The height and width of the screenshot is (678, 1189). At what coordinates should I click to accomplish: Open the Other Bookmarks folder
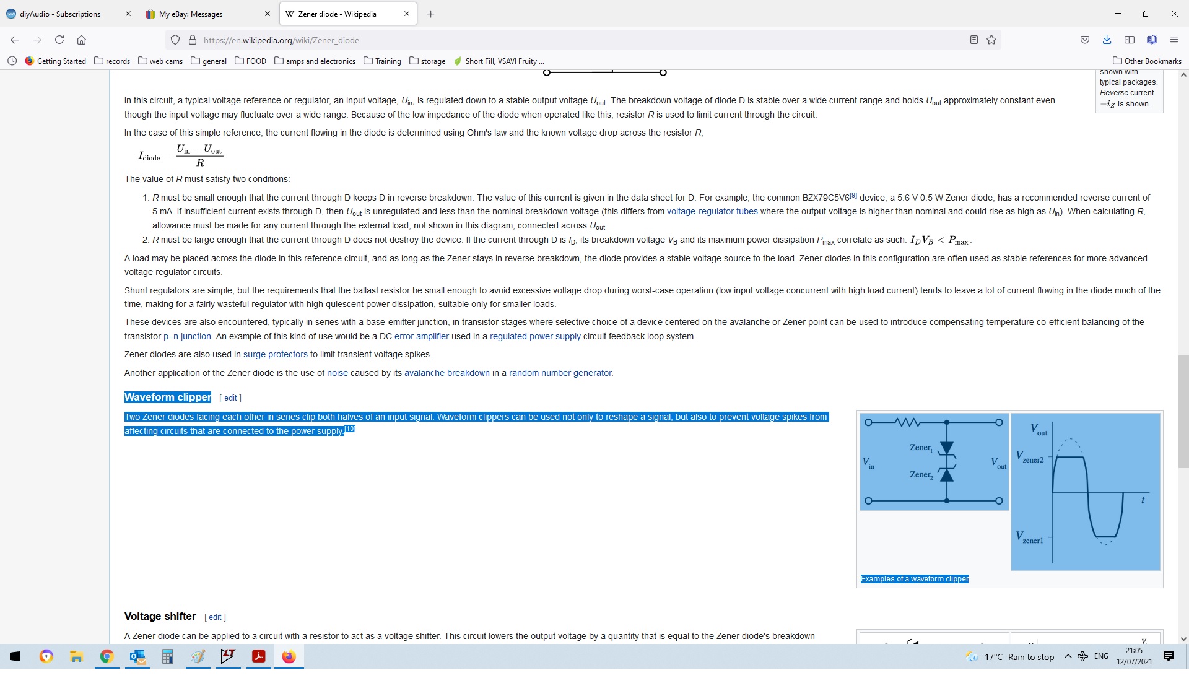click(1147, 61)
